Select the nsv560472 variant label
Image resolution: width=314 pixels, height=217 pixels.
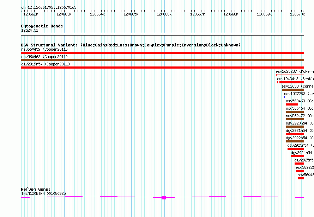pos(300,116)
